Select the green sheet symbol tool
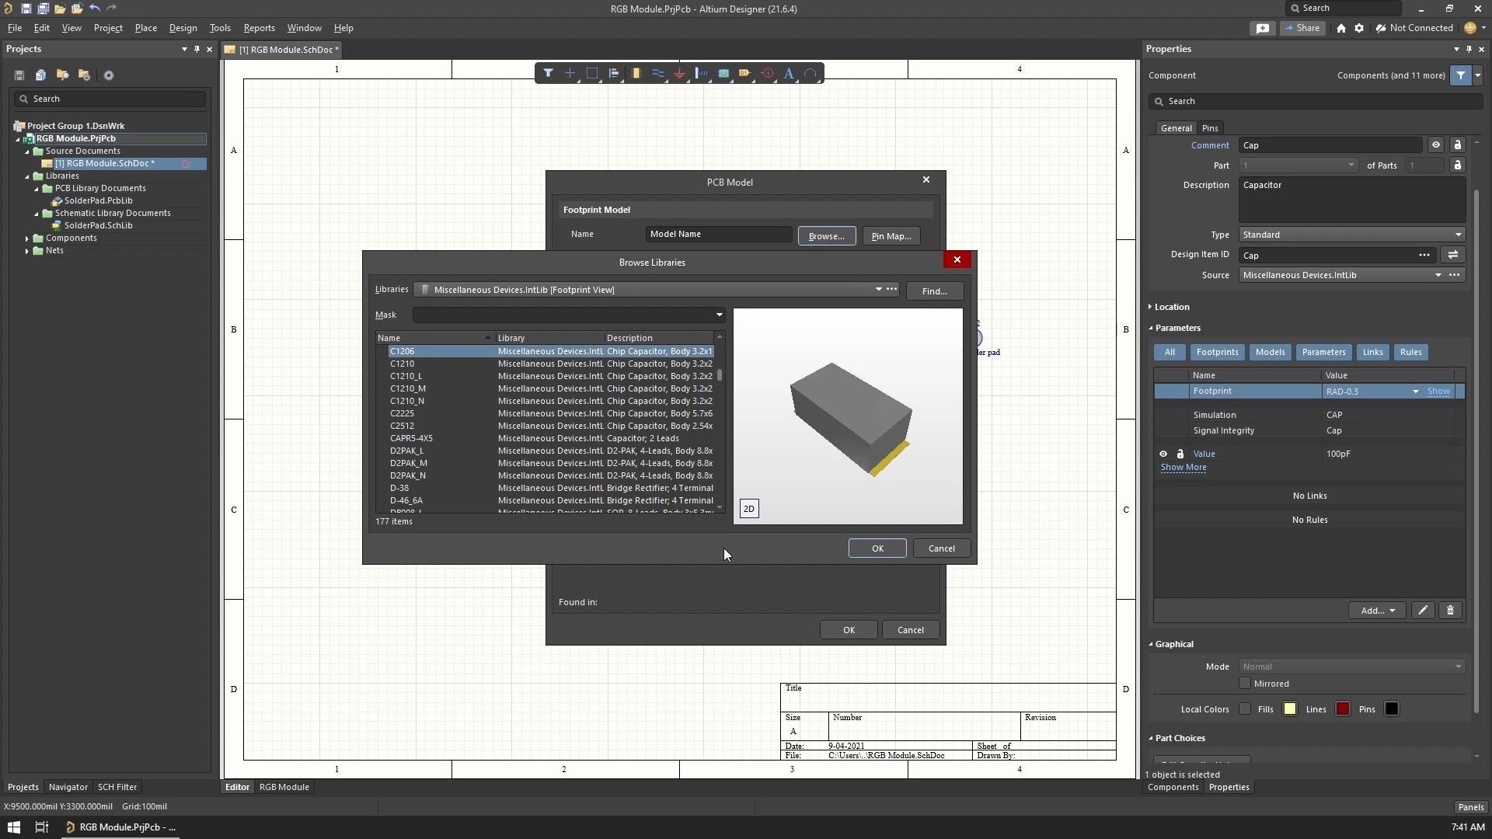The image size is (1492, 839). coord(723,73)
